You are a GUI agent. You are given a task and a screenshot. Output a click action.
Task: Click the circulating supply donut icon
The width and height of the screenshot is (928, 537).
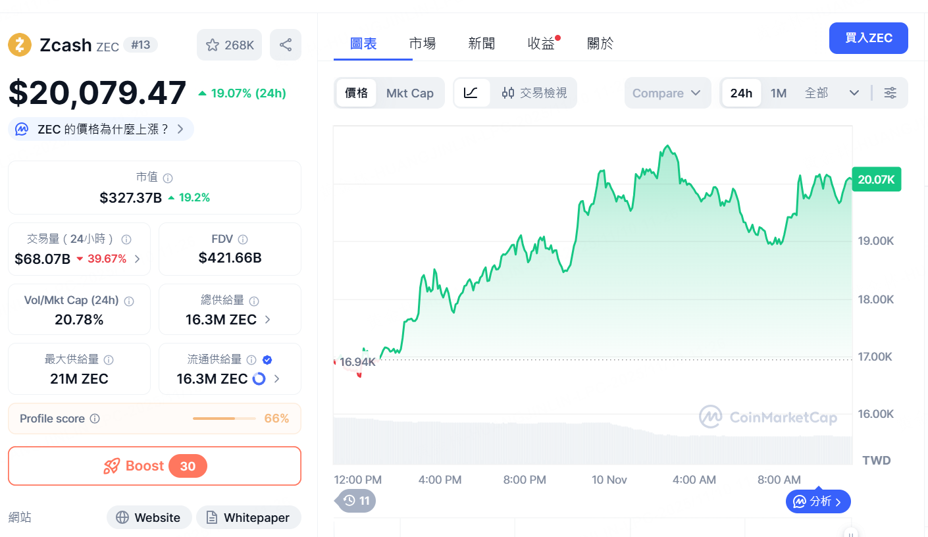[x=259, y=379]
